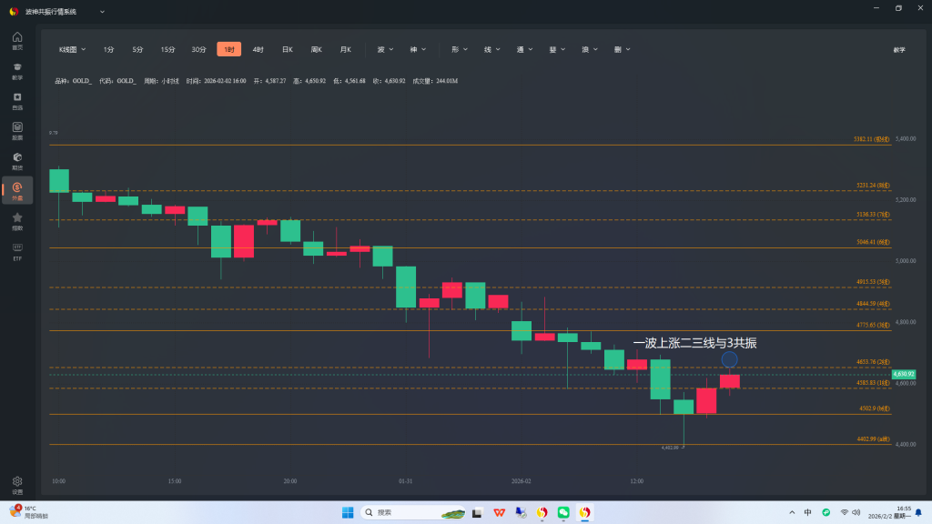Open the 首页 home icon in sidebar
Image resolution: width=932 pixels, height=524 pixels.
[x=17, y=40]
